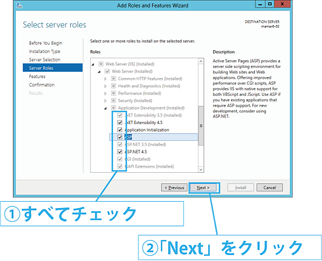Select the ASP.NET 4.5 row text
This screenshot has height=261, width=322.
136,152
